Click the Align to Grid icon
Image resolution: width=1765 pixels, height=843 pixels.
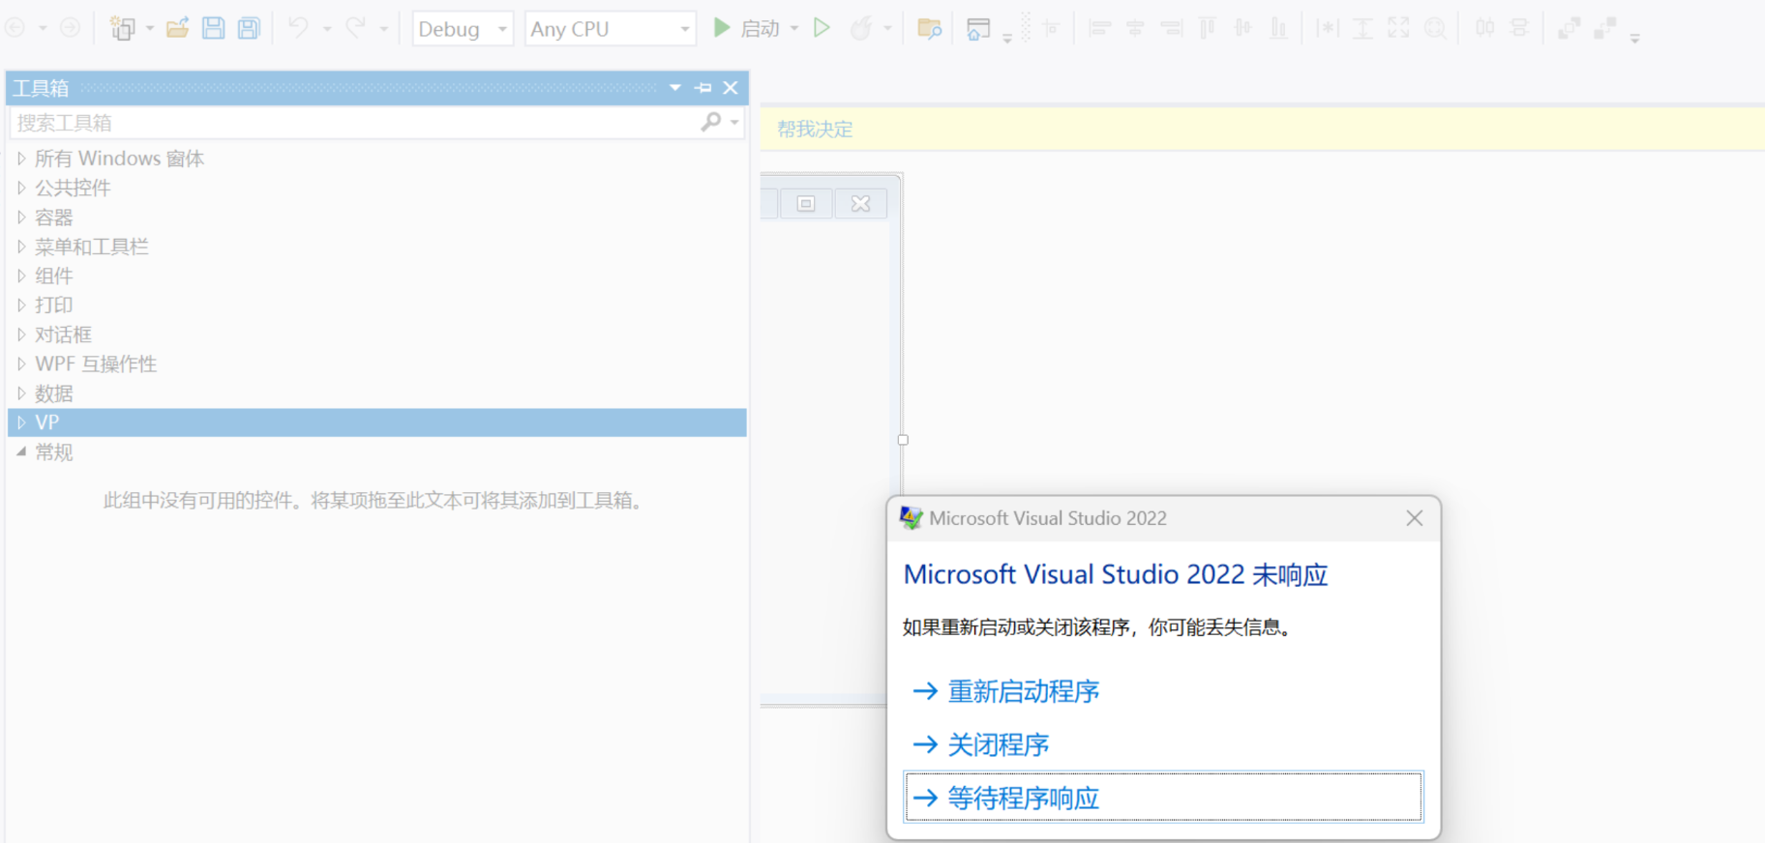(x=1052, y=28)
